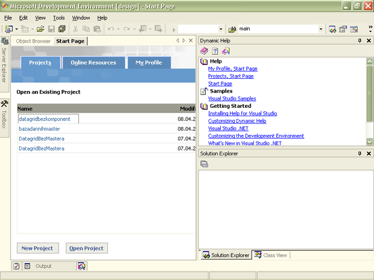Screen dimensions: 374x280
Task: Open the New Project icon dropdown arrow
Action: 16,29
